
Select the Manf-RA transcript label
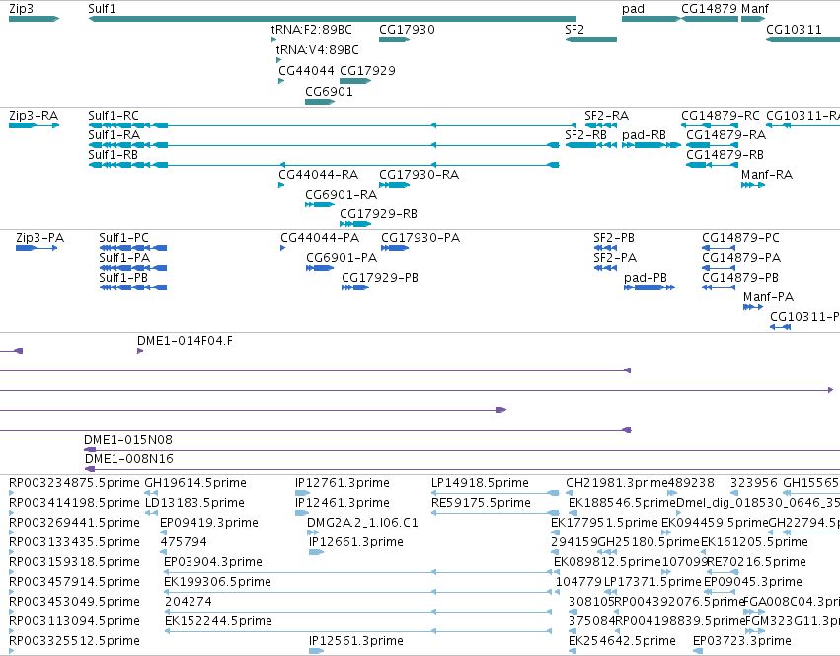coord(767,174)
